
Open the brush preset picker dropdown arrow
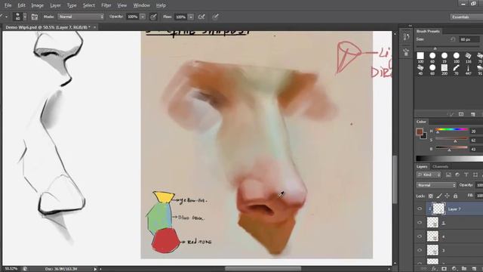(25, 17)
